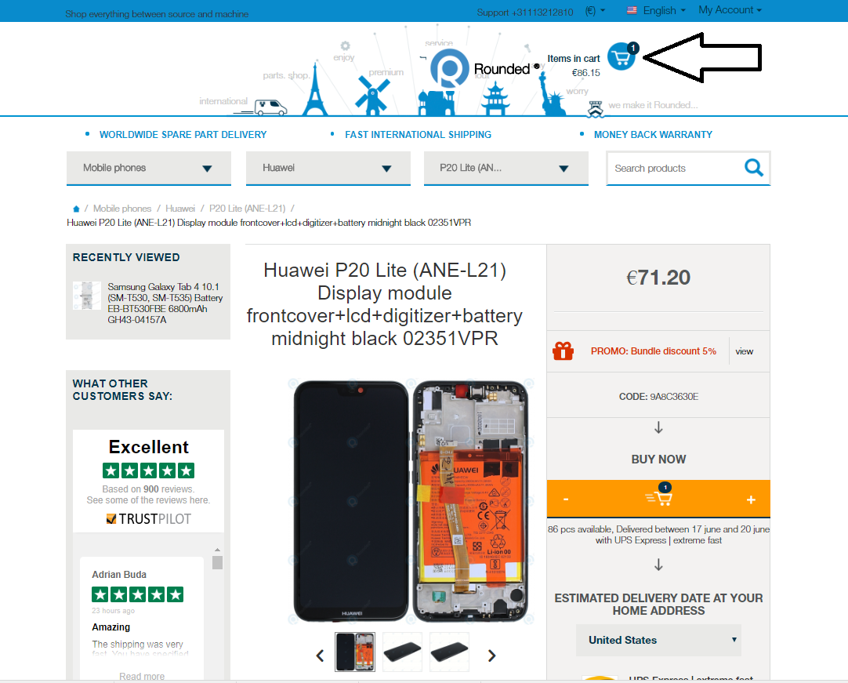The height and width of the screenshot is (683, 848).
Task: Click Worldwide Spare Part Delivery text
Action: tap(183, 135)
